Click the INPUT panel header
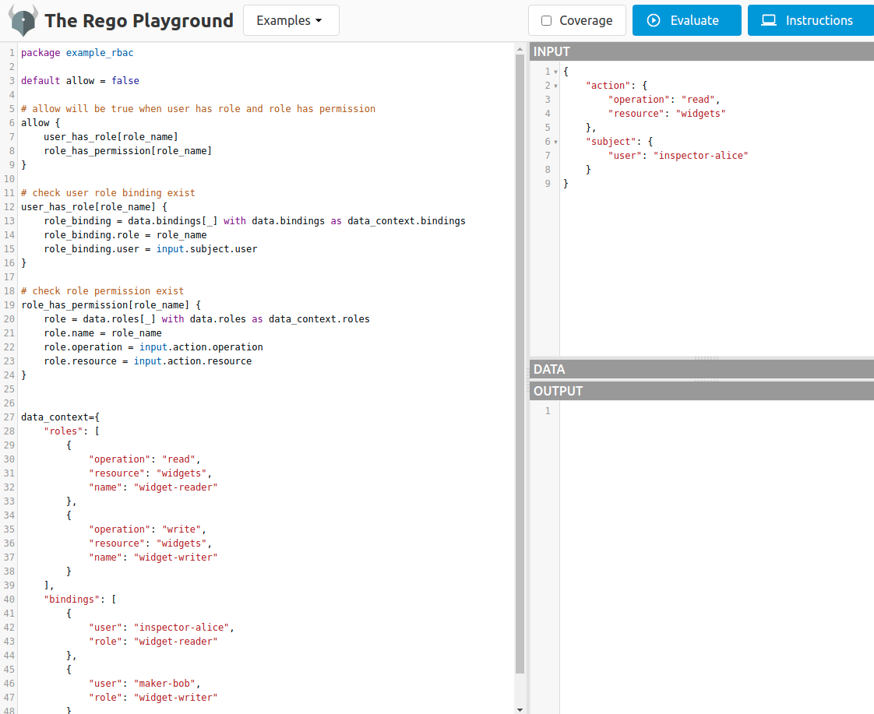Image resolution: width=874 pixels, height=714 pixels. click(702, 51)
